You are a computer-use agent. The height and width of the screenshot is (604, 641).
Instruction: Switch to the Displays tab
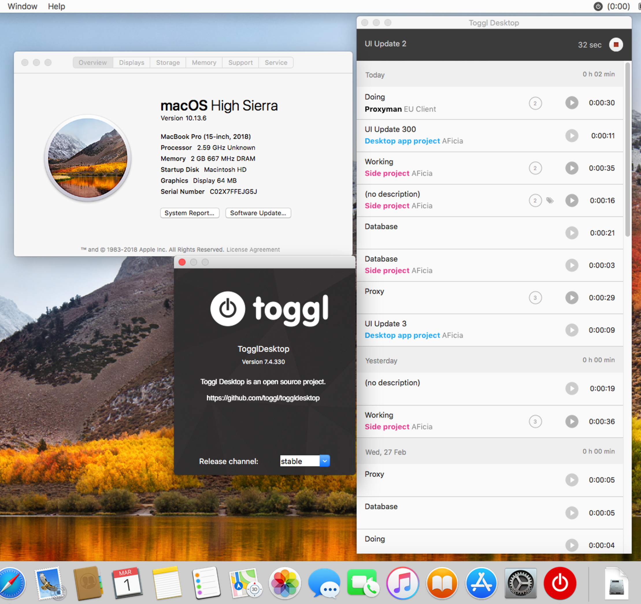131,62
